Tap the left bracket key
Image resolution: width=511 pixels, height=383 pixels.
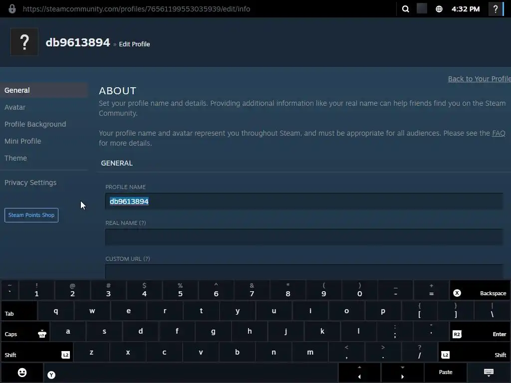tap(419, 311)
